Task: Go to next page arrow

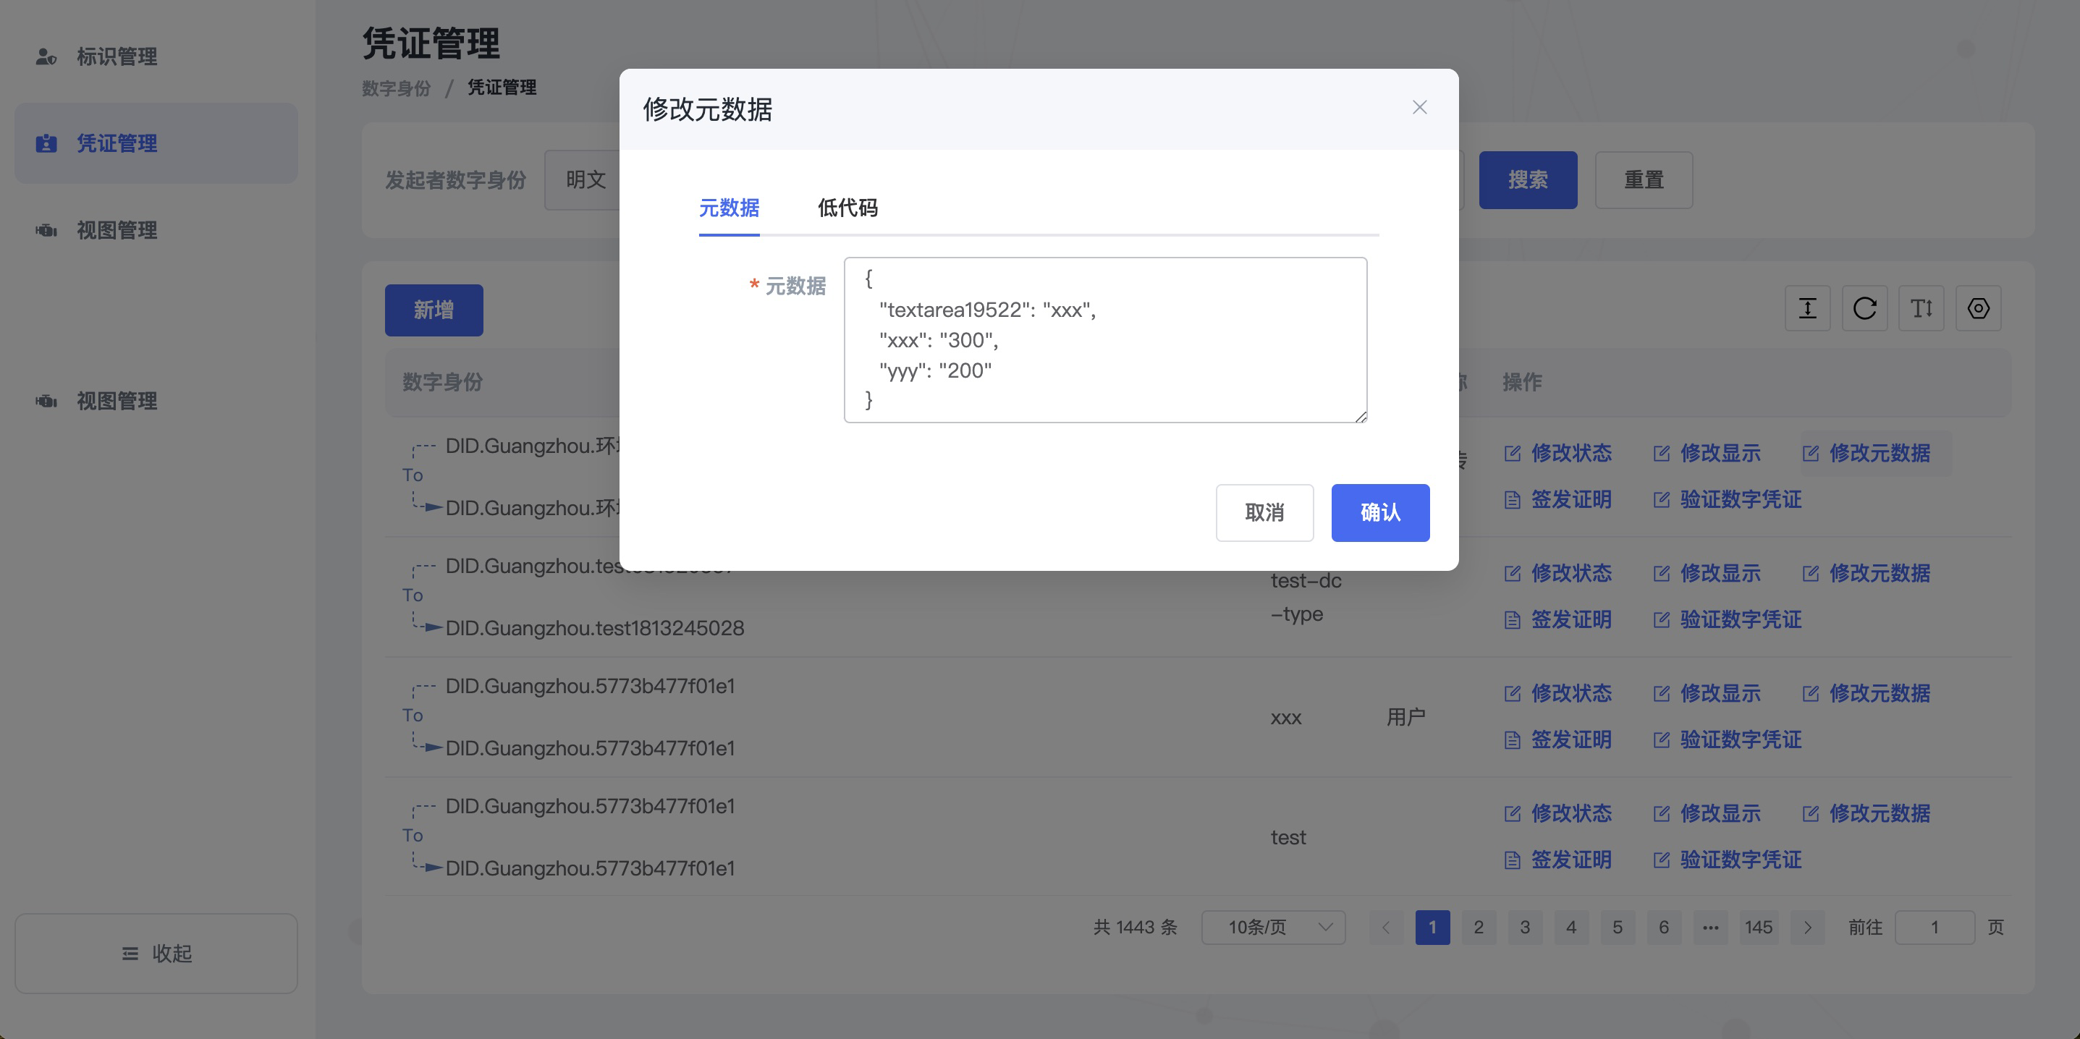Action: 1807,927
